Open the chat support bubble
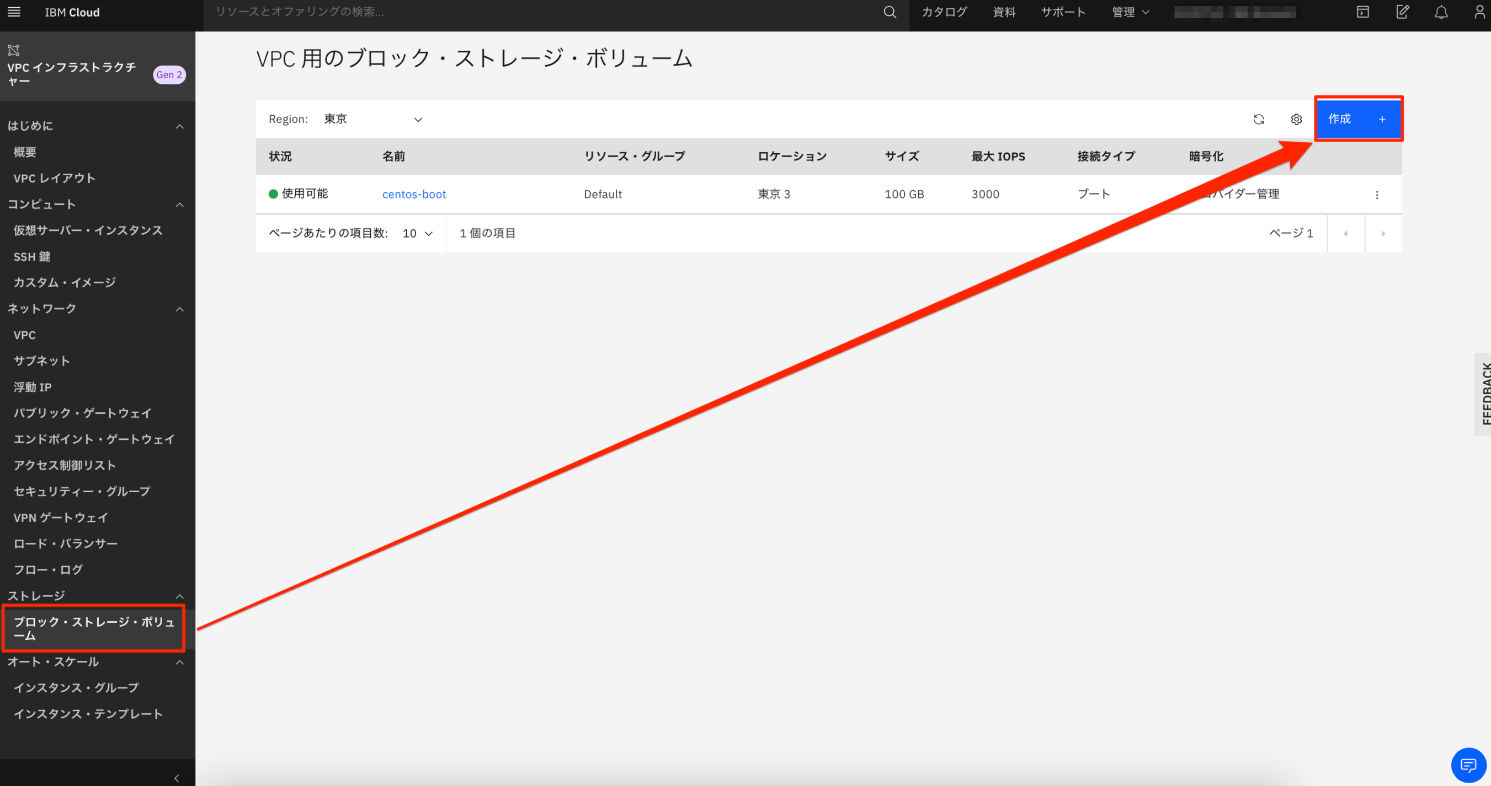Viewport: 1491px width, 786px height. click(1468, 765)
